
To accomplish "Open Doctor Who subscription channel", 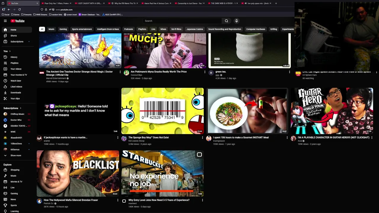I will (17, 120).
